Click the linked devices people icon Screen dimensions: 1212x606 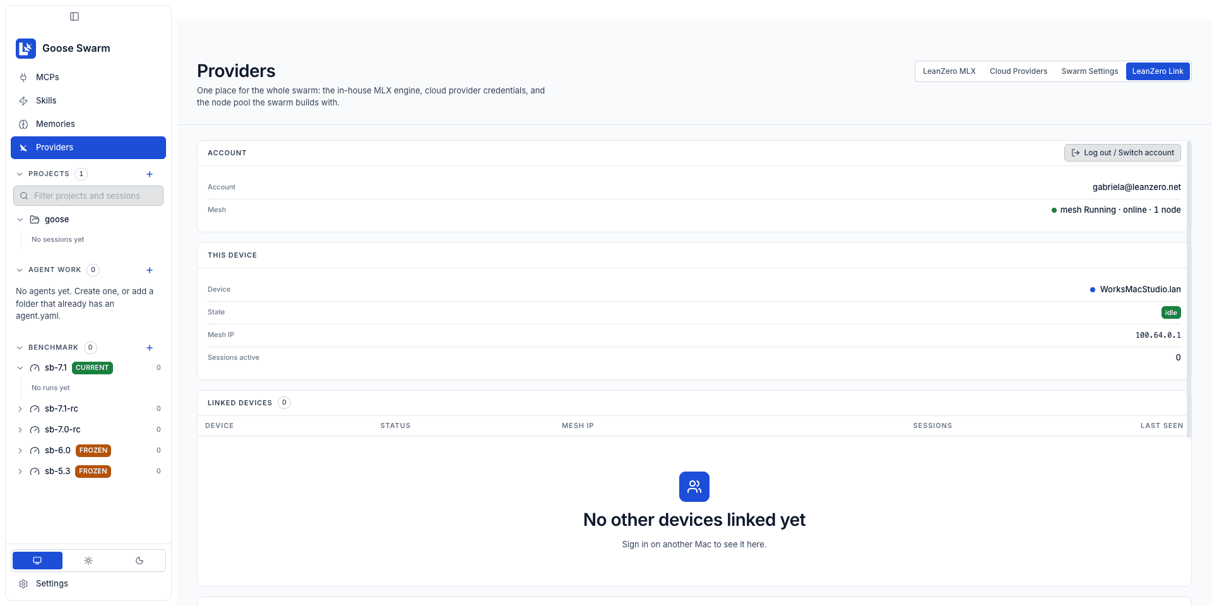[694, 487]
